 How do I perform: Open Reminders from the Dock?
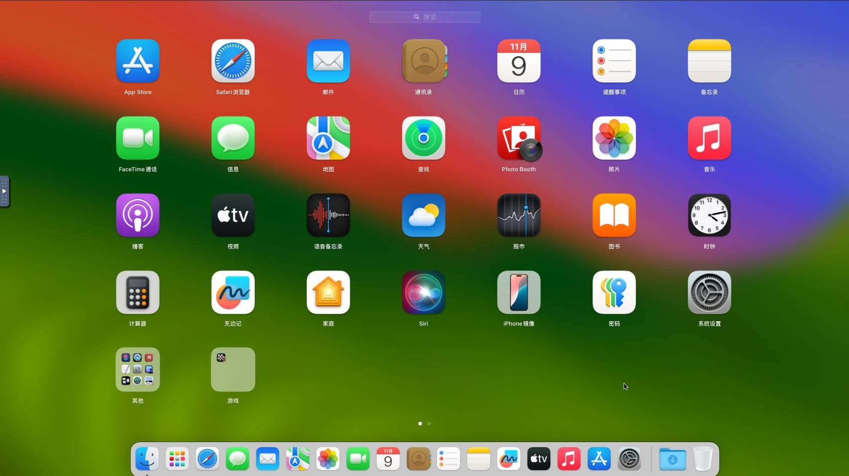click(448, 459)
